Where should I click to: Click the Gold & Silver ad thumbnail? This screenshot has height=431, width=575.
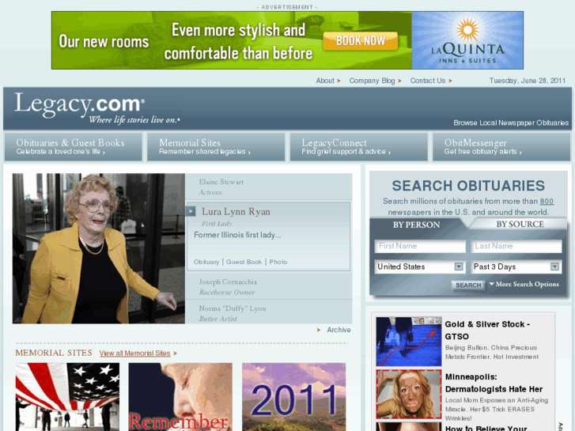(409, 342)
